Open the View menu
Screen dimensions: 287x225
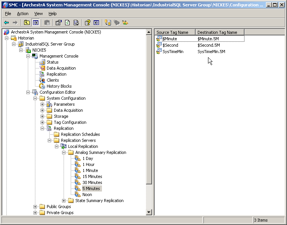pyautogui.click(x=38, y=14)
